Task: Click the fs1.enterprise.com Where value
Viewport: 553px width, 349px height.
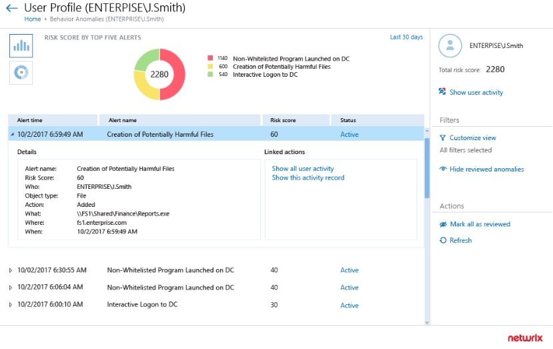Action: tap(101, 223)
